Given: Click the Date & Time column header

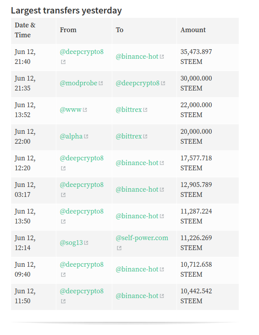Looking at the screenshot, I should 25,30.
